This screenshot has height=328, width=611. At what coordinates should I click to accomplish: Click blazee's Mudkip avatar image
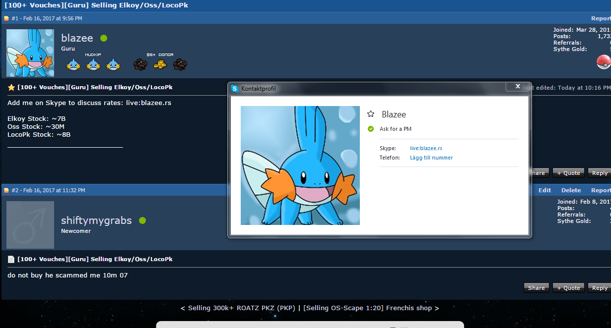point(30,53)
